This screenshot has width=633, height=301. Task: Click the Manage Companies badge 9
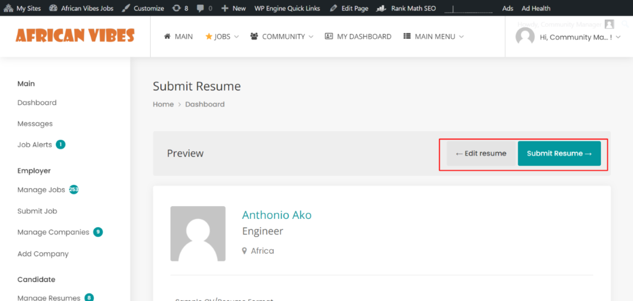pos(98,232)
